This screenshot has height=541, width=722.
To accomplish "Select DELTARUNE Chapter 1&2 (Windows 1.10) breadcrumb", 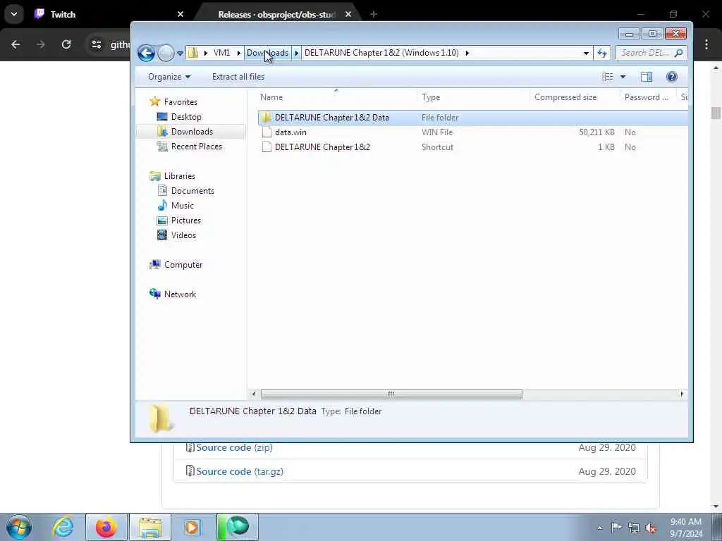I will tap(381, 53).
